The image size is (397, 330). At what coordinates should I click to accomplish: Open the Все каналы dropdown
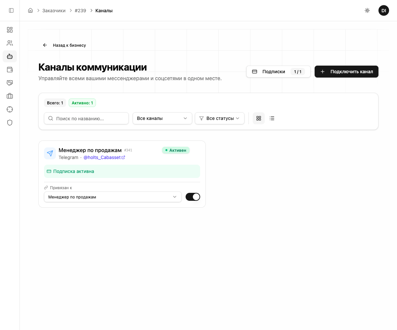point(162,118)
